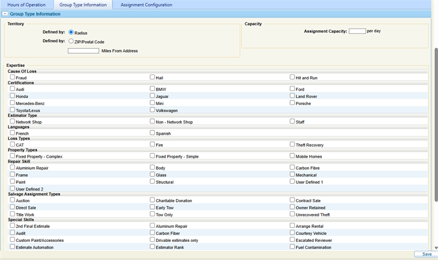The height and width of the screenshot is (260, 438).
Task: Enable the Courtesy Vehicle special skill
Action: (292, 233)
